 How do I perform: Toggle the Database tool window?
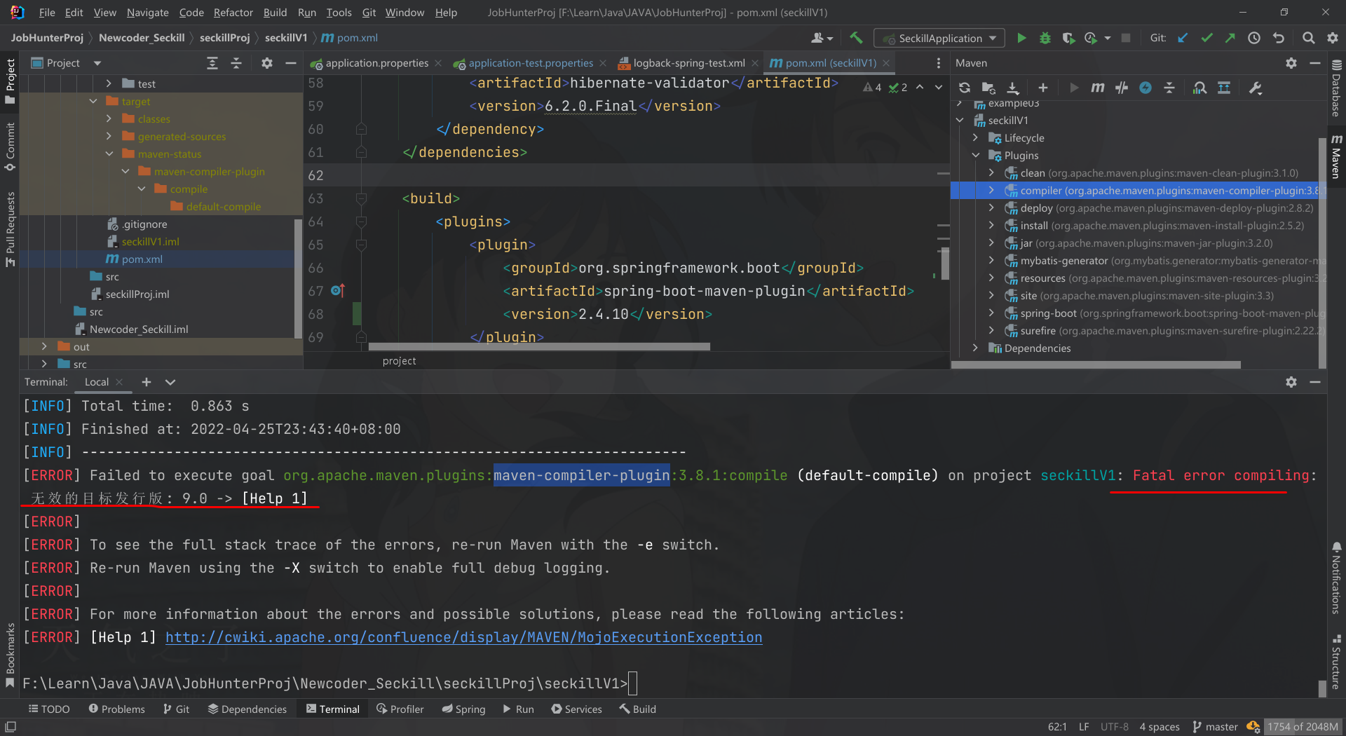(x=1336, y=88)
